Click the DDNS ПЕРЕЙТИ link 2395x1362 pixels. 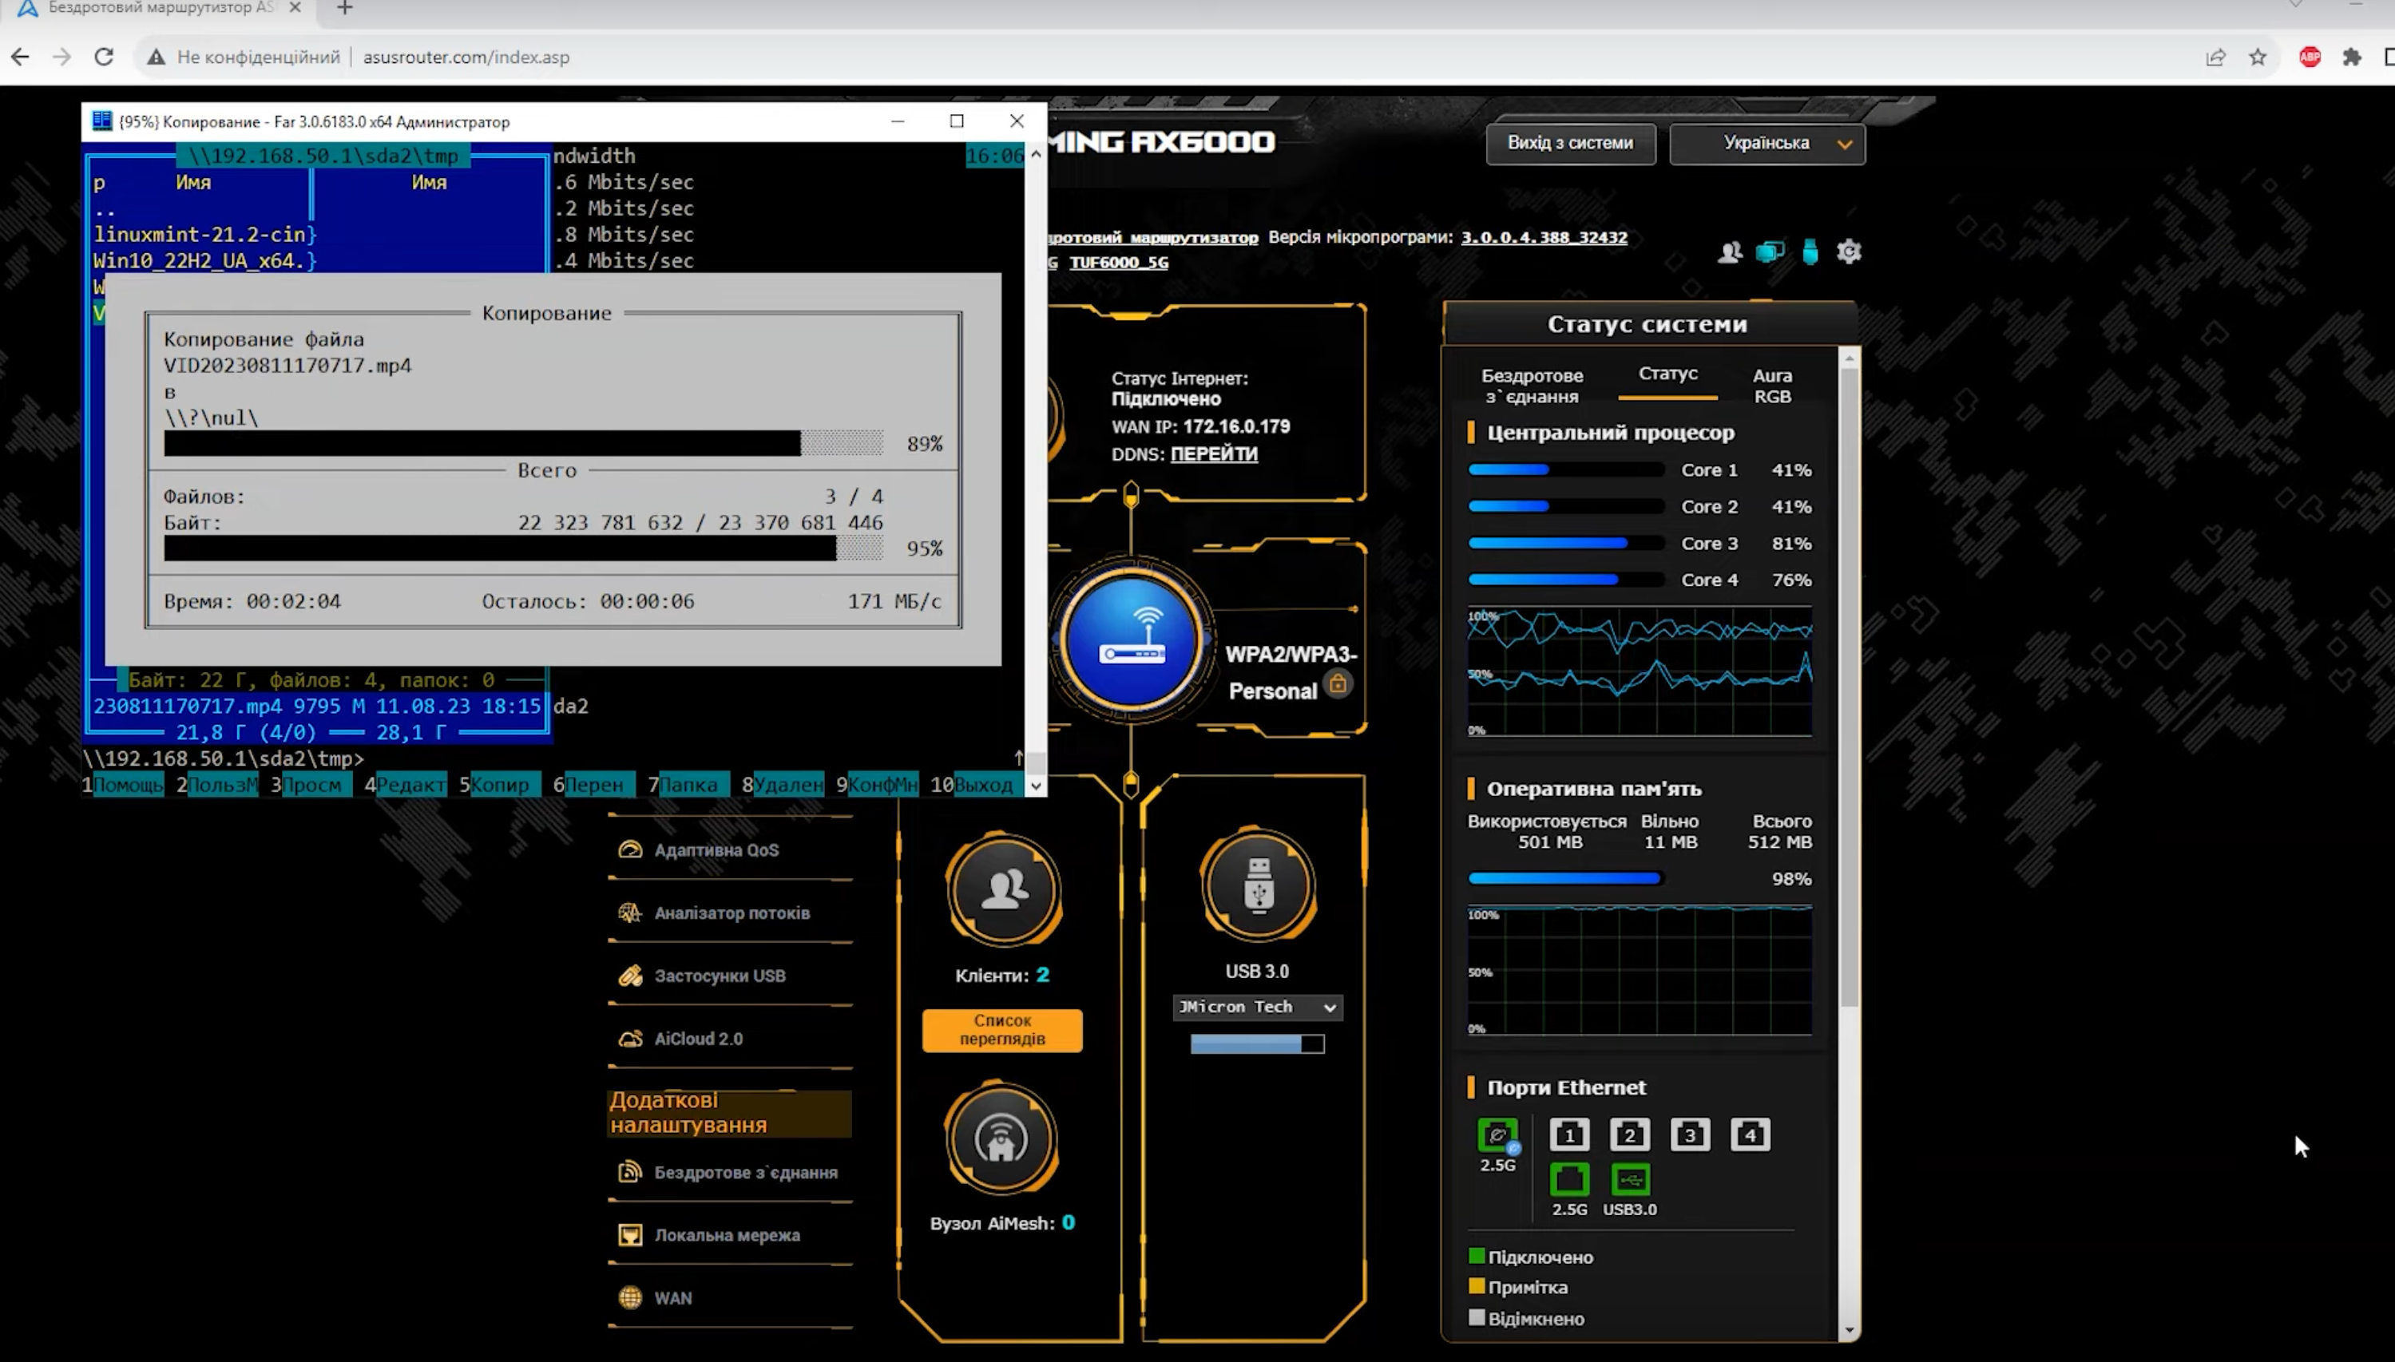(x=1213, y=453)
